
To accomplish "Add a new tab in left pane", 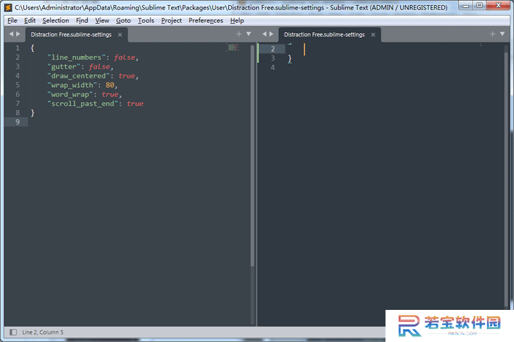I will click(x=238, y=34).
